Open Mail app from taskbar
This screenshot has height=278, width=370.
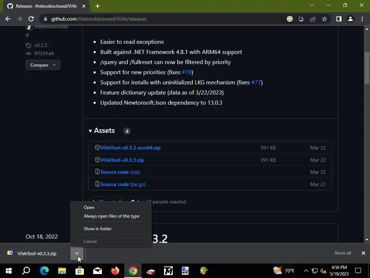(x=98, y=271)
